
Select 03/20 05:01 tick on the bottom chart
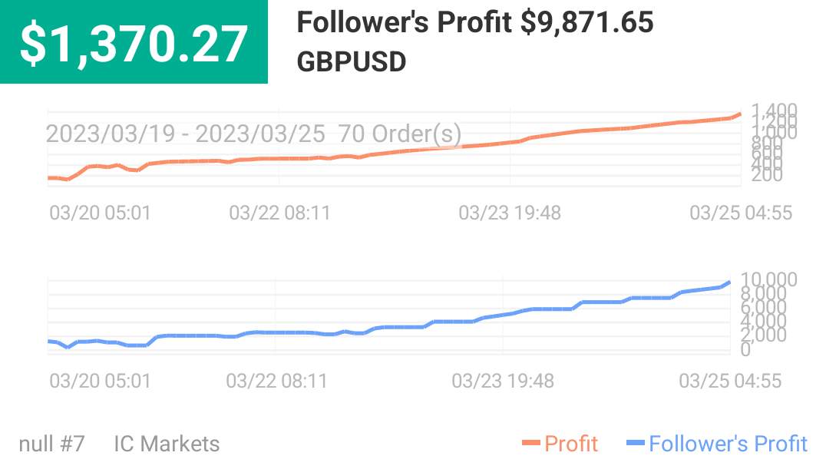(x=100, y=381)
